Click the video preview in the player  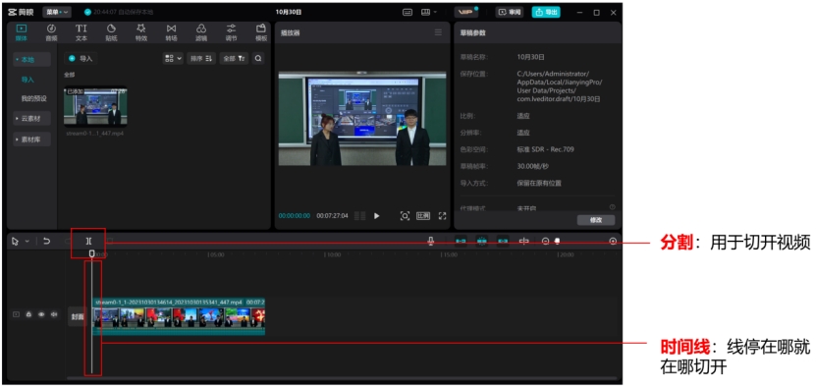pyautogui.click(x=362, y=119)
